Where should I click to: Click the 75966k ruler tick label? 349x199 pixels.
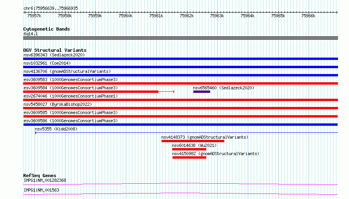[x=308, y=16]
